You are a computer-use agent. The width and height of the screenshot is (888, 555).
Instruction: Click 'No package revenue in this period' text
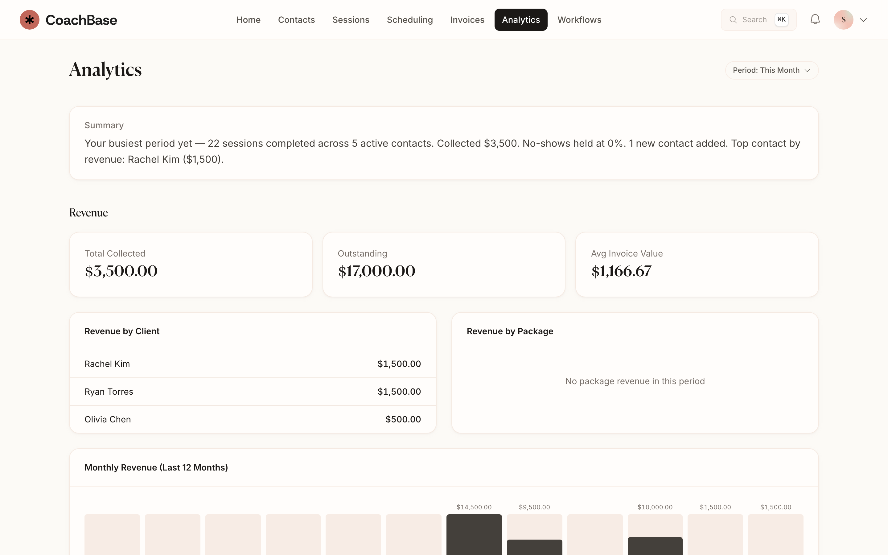(635, 381)
